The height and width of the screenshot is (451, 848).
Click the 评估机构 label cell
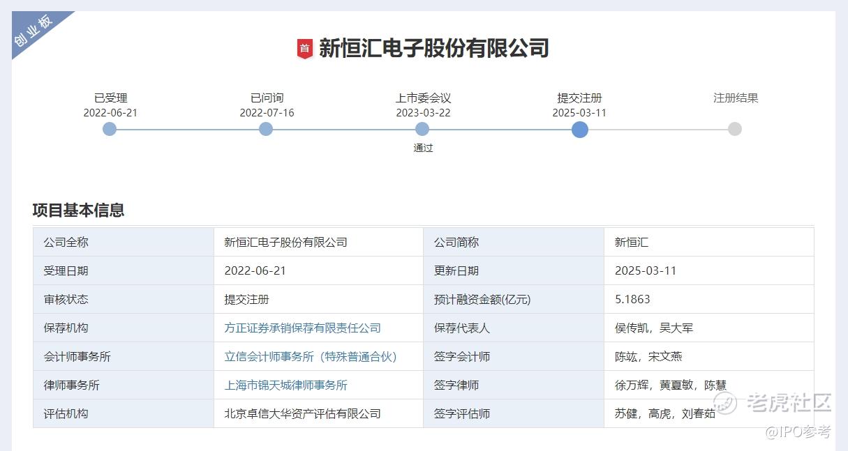coord(124,413)
